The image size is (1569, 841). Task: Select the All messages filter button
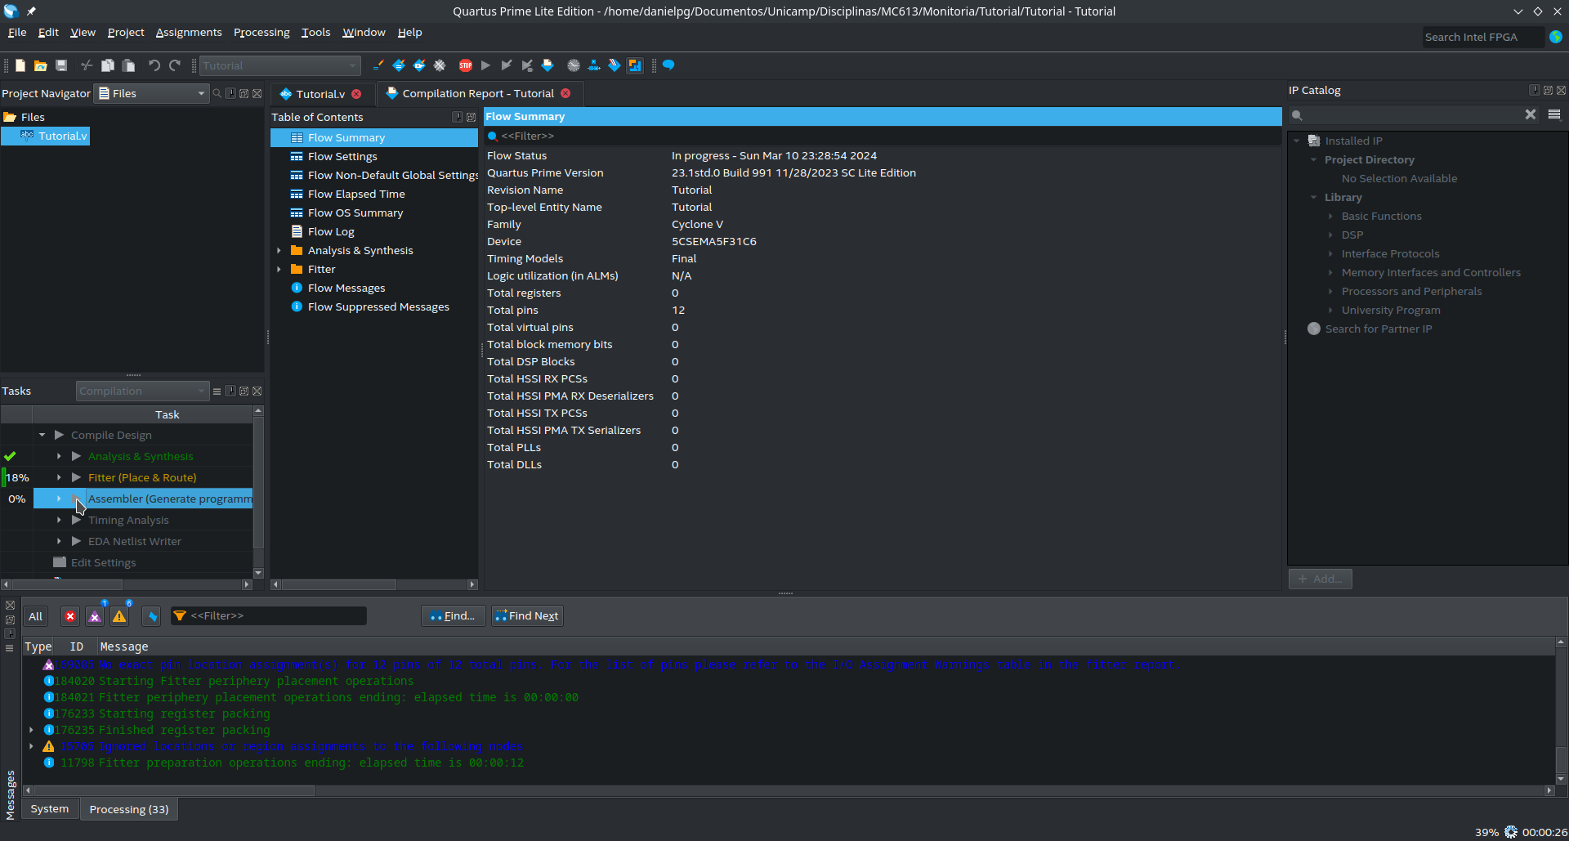pyautogui.click(x=36, y=616)
